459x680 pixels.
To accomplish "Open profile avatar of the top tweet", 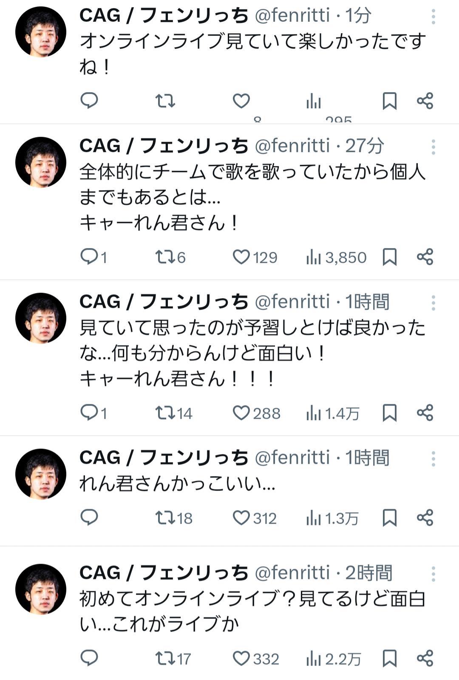I will [41, 32].
